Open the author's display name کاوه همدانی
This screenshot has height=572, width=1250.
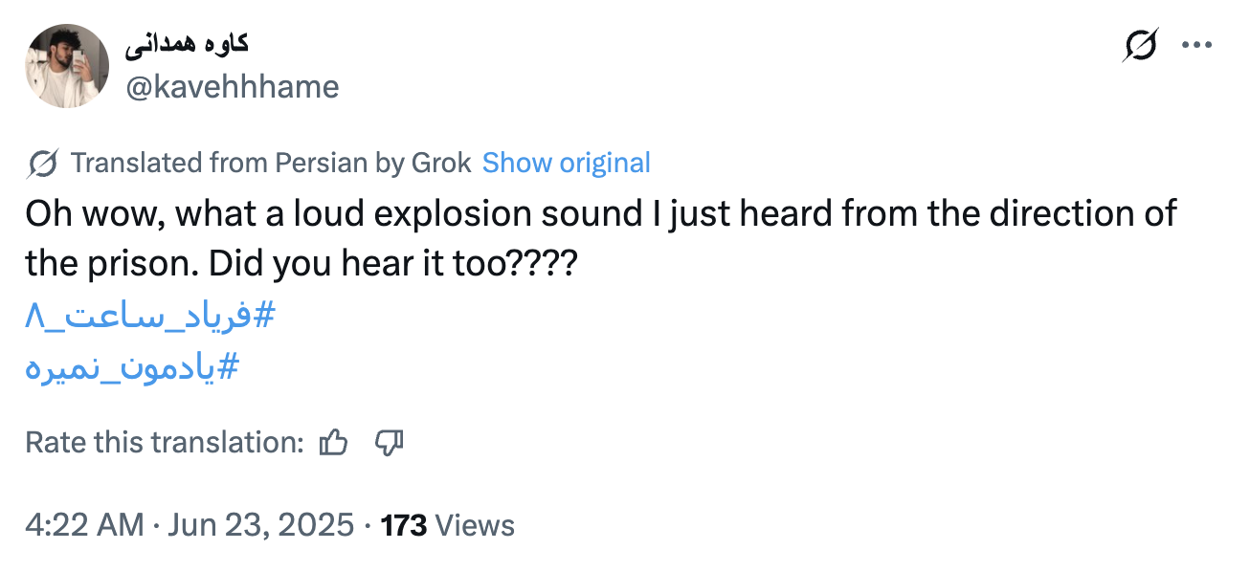(x=187, y=43)
